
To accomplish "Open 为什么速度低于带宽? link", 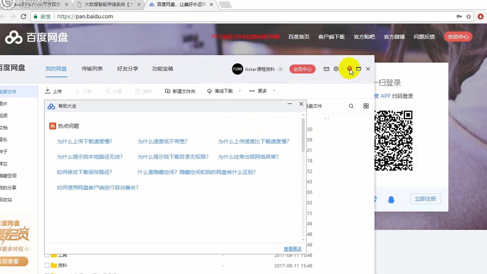I will tap(162, 142).
